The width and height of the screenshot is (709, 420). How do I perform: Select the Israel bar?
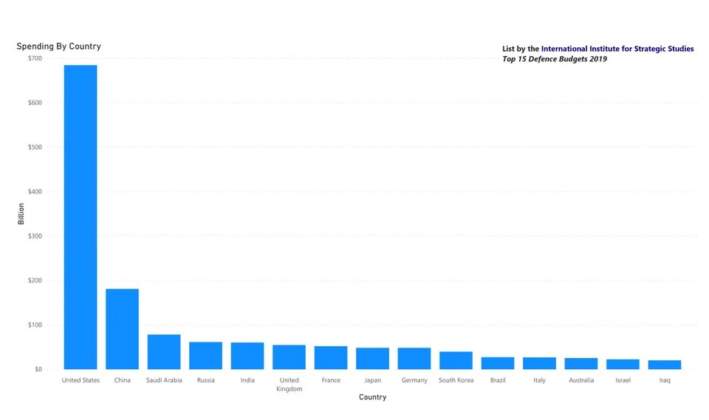tap(623, 365)
